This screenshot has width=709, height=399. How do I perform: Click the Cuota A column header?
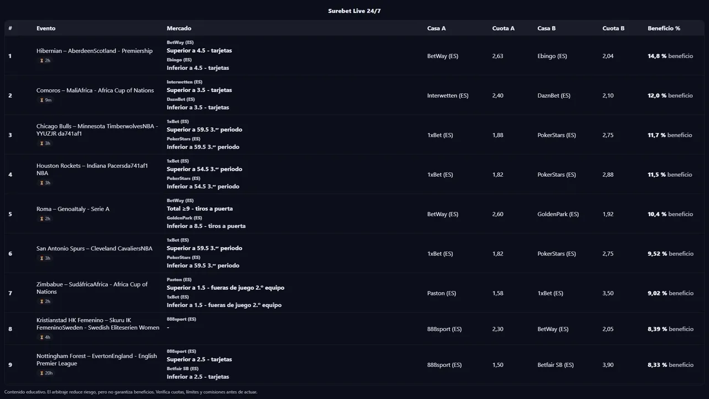point(503,28)
